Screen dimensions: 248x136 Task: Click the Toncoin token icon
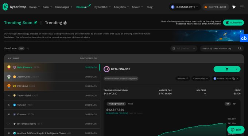[14, 105]
